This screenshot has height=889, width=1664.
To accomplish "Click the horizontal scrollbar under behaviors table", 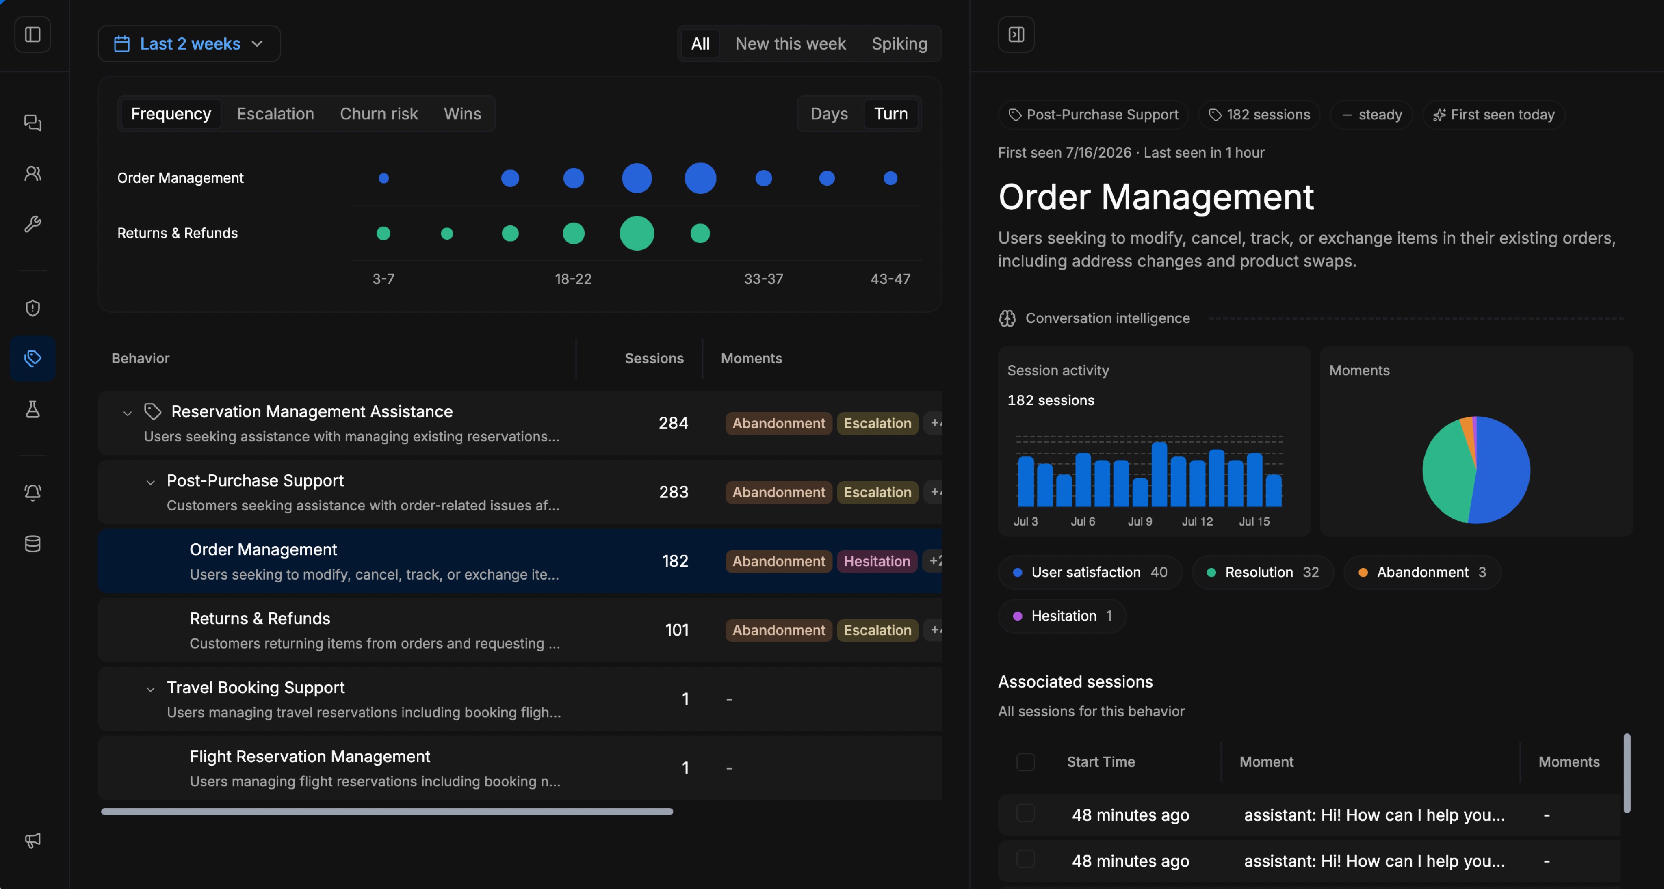I will click(387, 811).
